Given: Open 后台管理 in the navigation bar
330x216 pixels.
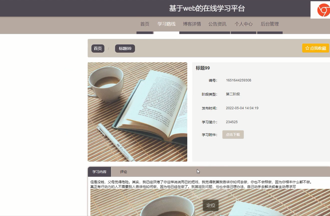Looking at the screenshot, I should (x=270, y=24).
